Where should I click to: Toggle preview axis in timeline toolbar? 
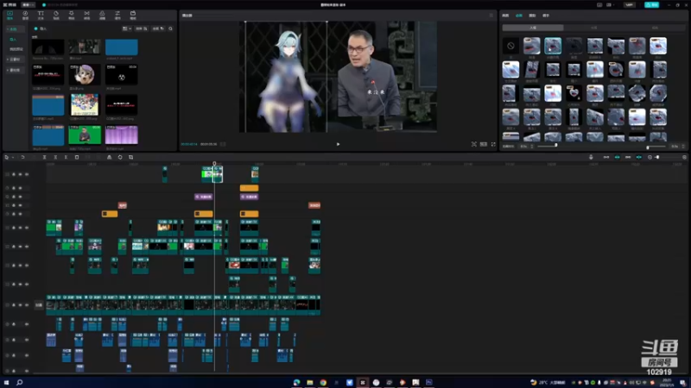pos(638,157)
